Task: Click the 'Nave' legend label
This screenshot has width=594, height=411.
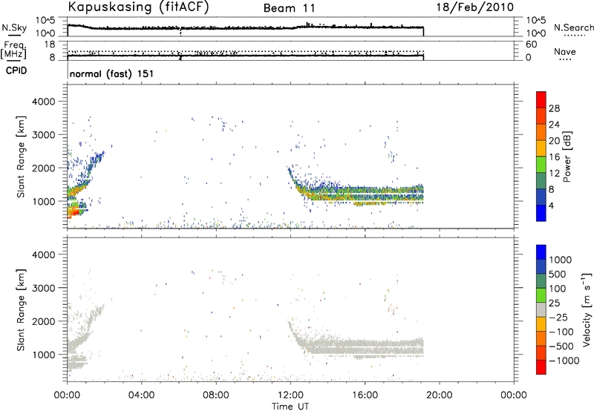Action: pos(565,51)
